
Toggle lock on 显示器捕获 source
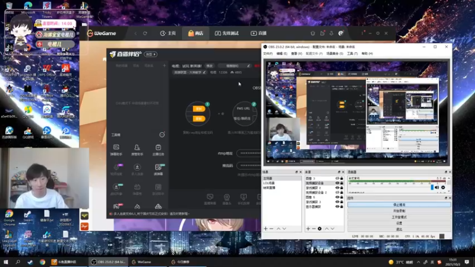[342, 206]
